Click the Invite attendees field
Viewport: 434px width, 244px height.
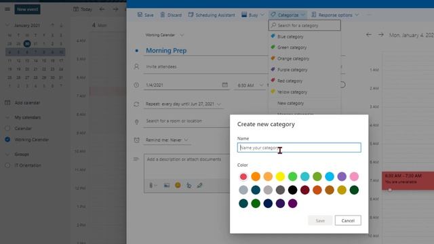click(x=205, y=66)
